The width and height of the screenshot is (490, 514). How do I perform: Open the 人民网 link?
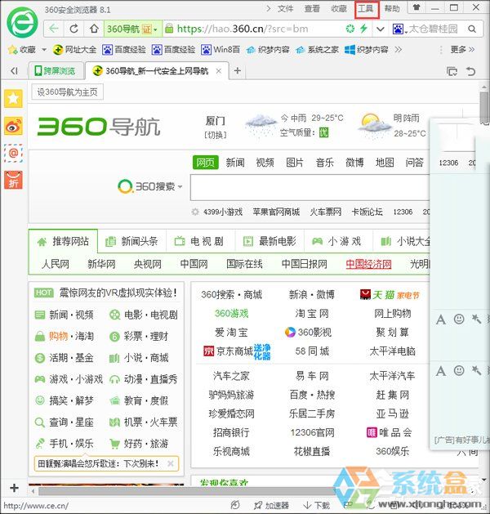[x=56, y=264]
